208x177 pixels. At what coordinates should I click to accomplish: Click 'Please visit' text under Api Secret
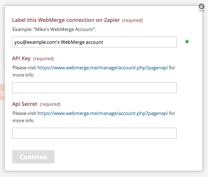click(24, 113)
